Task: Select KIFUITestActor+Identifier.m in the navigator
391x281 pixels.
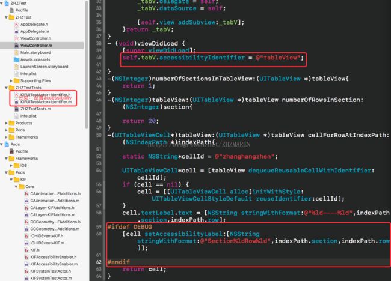Action: pos(46,102)
